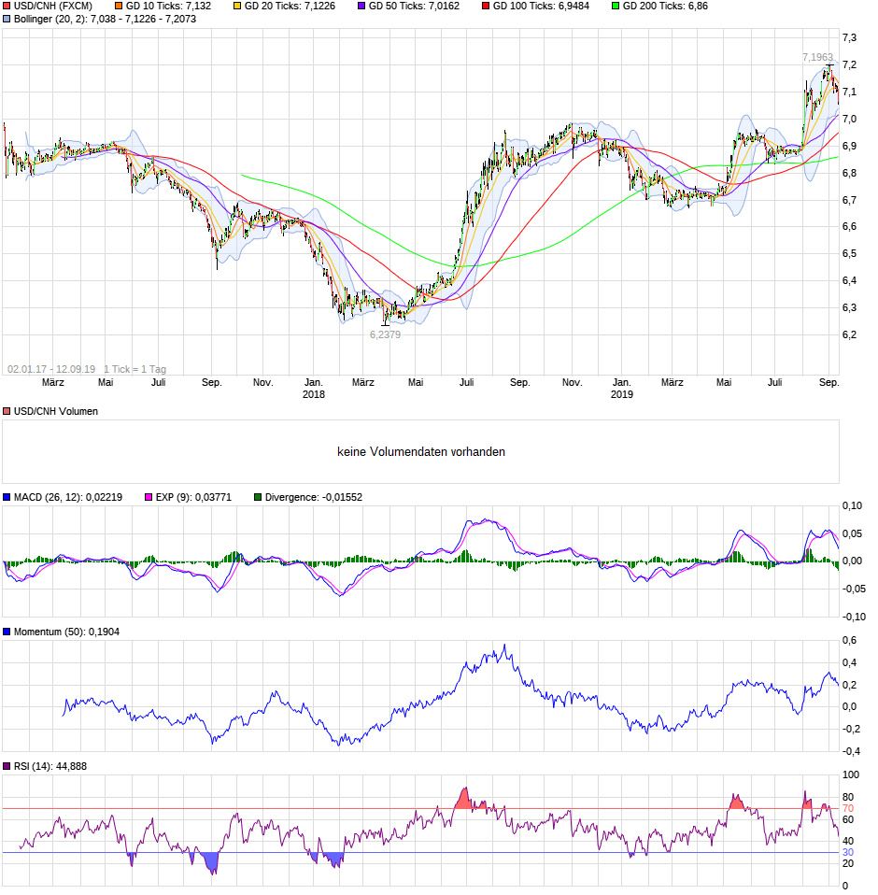Click the GD 200 Ticks: 6,86 label
Screen dimensions: 878x895
pyautogui.click(x=665, y=7)
